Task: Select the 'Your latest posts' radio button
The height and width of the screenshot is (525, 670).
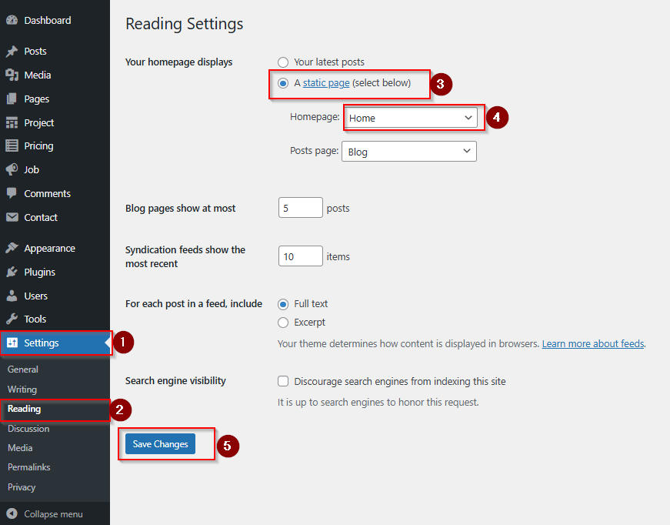Action: (283, 62)
